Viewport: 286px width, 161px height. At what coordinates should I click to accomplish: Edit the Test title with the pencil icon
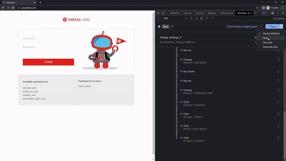pyautogui.click(x=172, y=26)
